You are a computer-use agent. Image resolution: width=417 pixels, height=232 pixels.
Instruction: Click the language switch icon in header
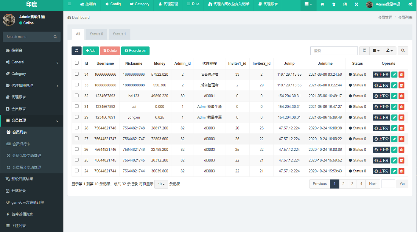coord(345,4)
